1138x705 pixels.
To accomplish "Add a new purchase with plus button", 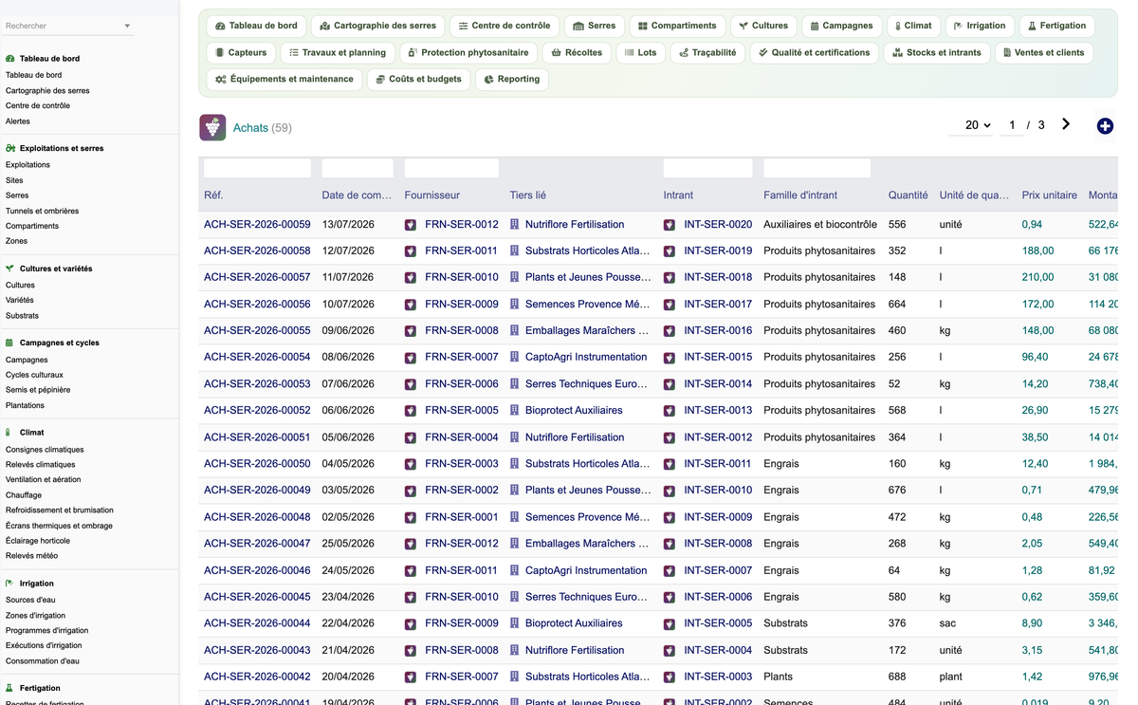I will pos(1105,126).
